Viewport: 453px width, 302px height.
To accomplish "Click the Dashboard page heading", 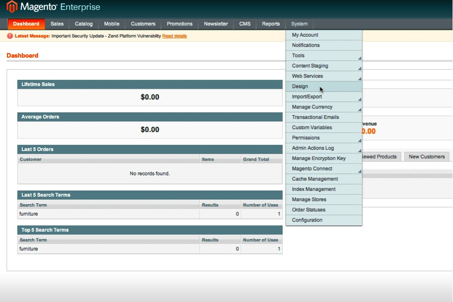I will tap(22, 55).
